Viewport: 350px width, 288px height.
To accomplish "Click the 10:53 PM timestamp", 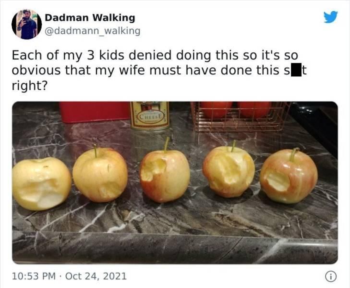I will point(34,276).
